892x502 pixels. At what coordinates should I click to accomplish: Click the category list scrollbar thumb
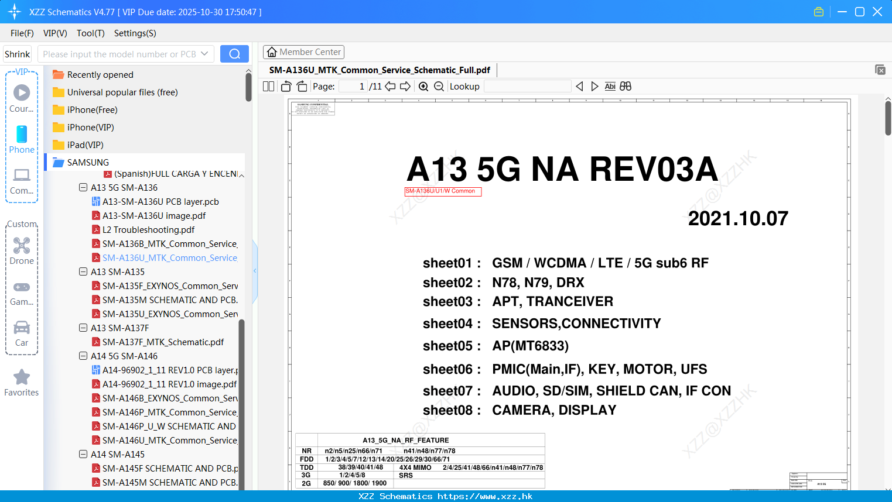tap(248, 88)
